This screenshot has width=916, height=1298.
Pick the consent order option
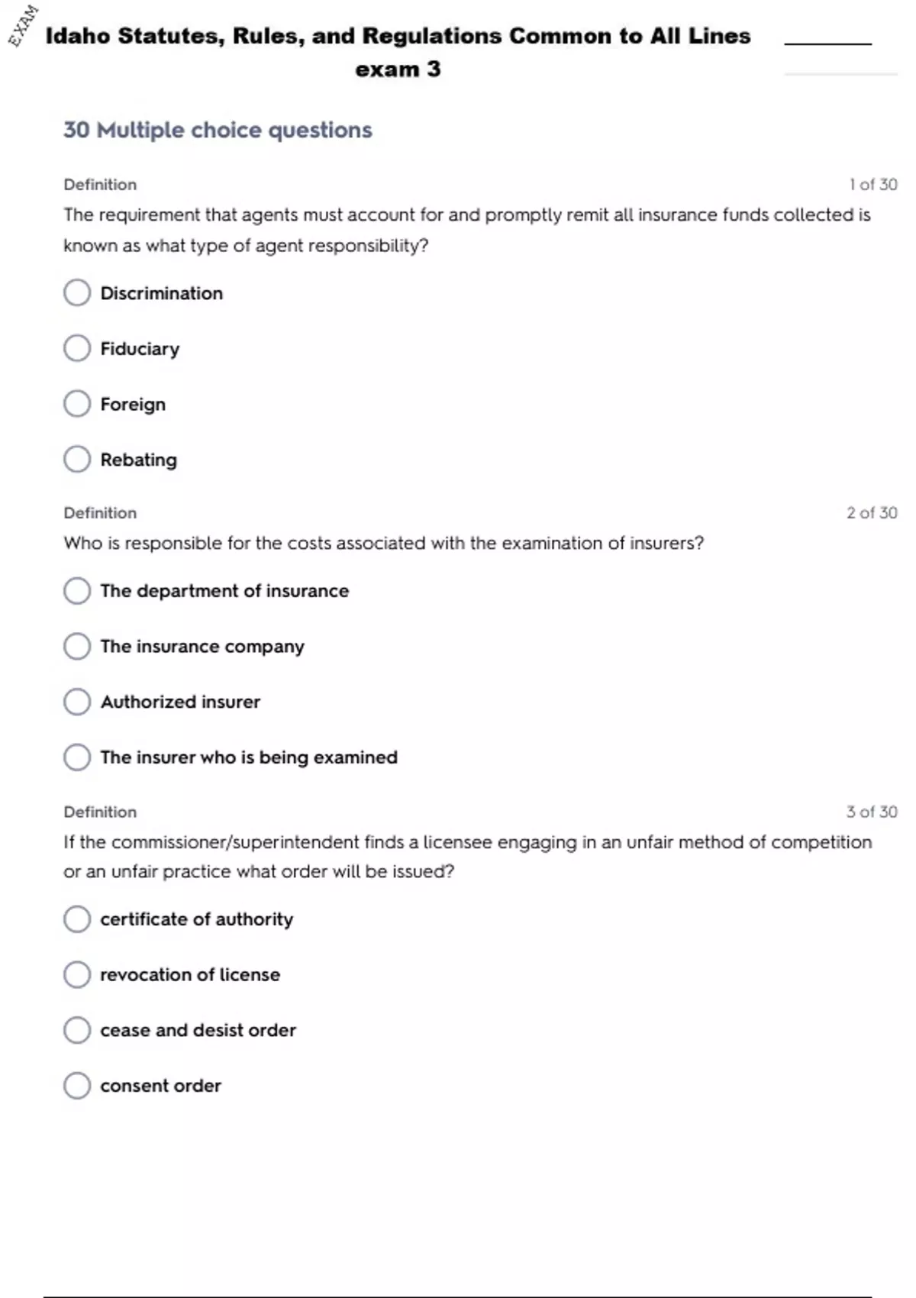[x=77, y=1086]
